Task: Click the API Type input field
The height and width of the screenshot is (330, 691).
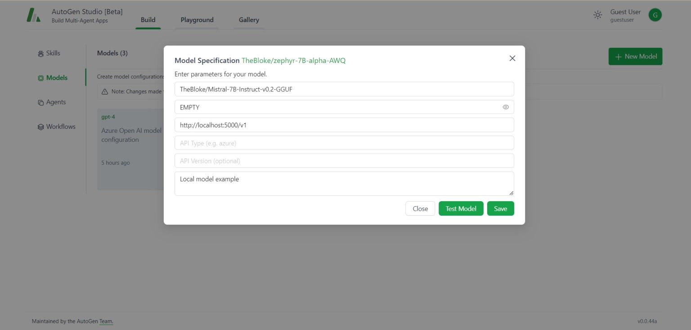Action: coord(344,143)
